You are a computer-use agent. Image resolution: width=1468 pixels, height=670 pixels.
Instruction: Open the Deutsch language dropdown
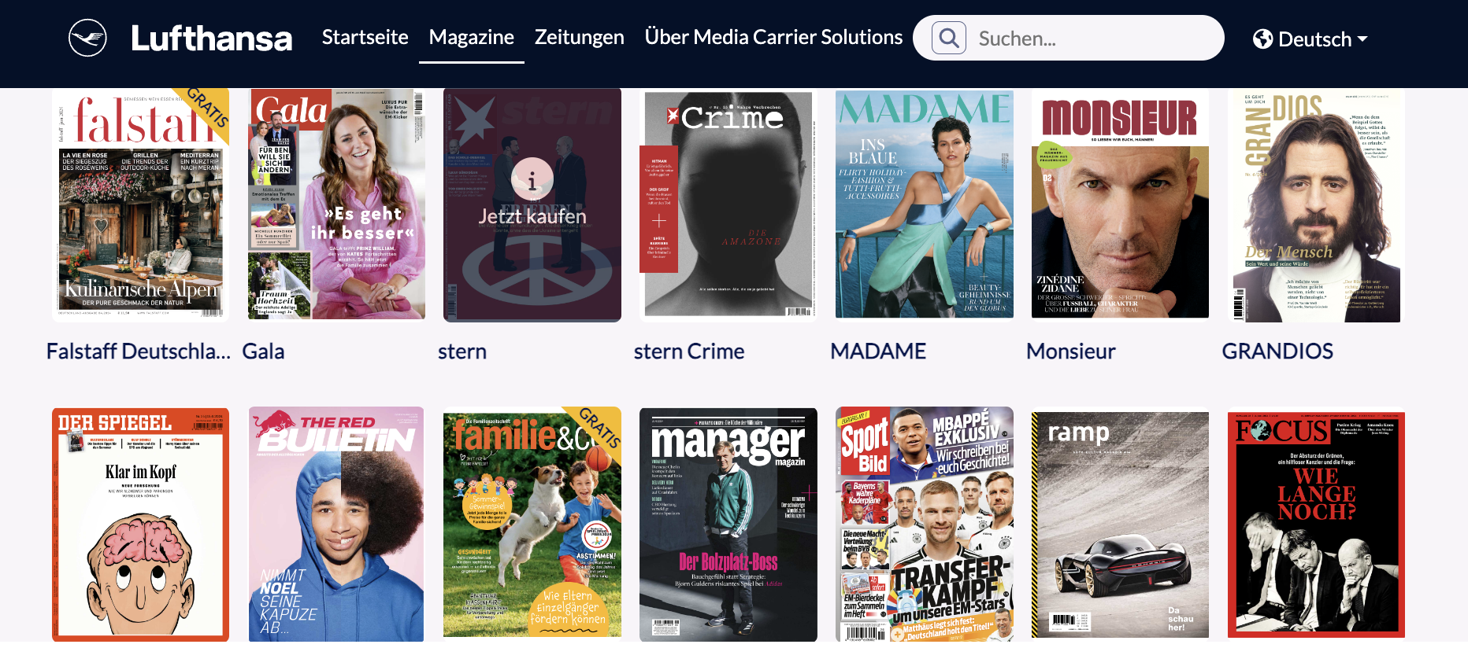pos(1310,39)
